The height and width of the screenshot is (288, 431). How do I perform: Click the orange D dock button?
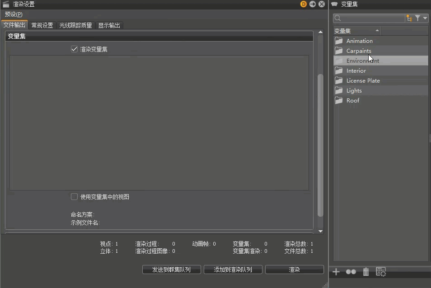(304, 4)
